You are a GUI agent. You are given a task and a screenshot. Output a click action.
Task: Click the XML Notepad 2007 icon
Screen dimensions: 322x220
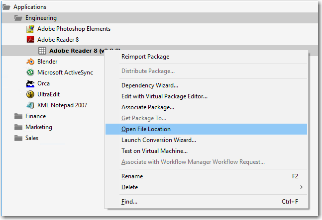coord(30,105)
